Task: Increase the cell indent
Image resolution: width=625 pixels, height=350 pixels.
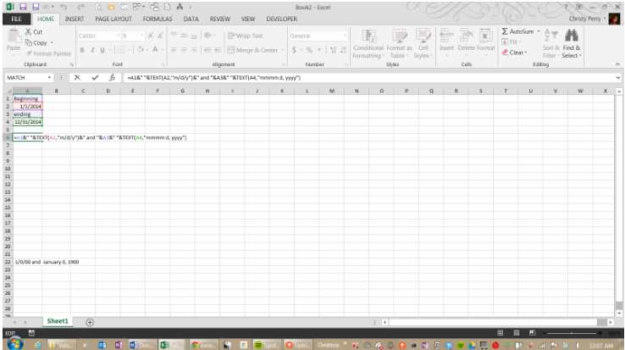Action: coord(218,50)
